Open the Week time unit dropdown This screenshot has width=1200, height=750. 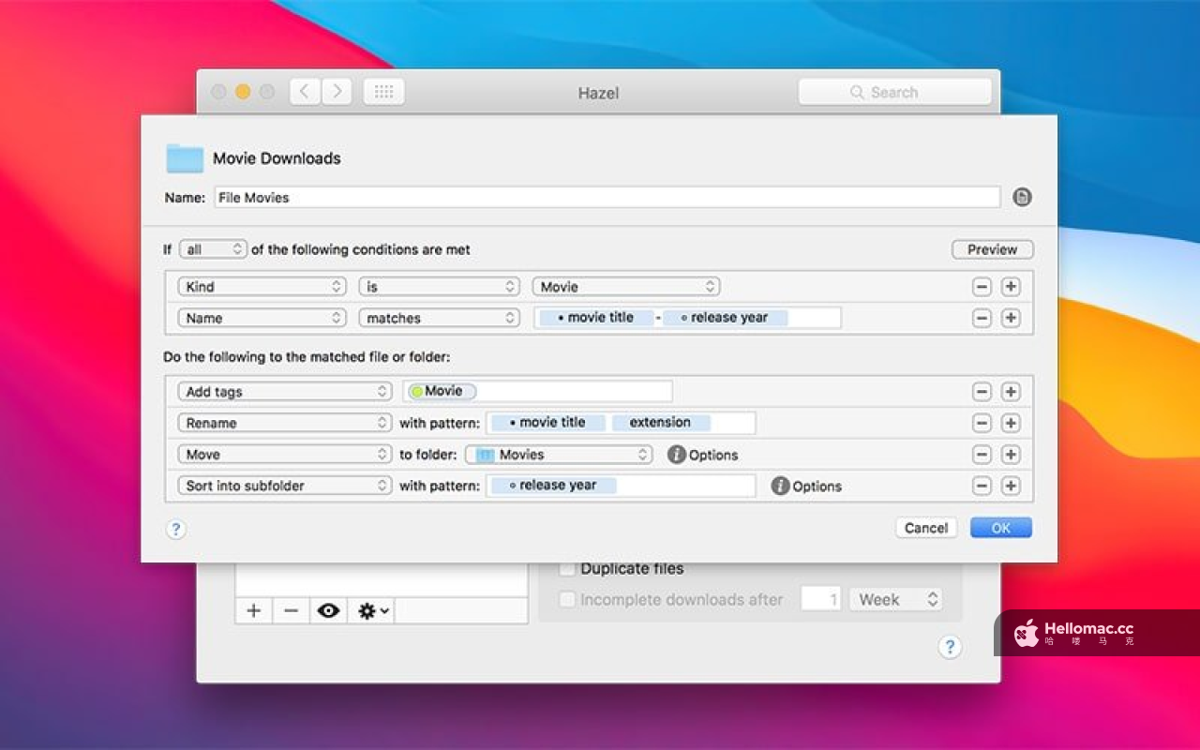coord(895,599)
